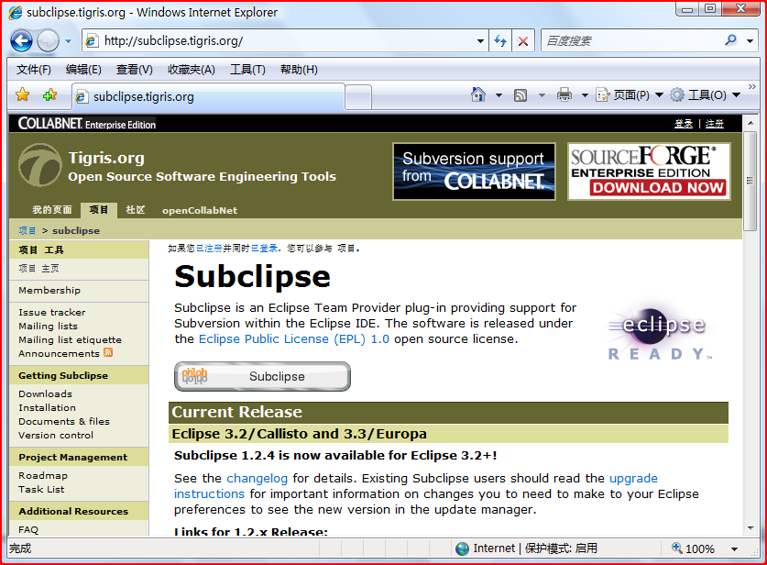Expand the Print dropdown arrow
767x565 pixels.
584,95
